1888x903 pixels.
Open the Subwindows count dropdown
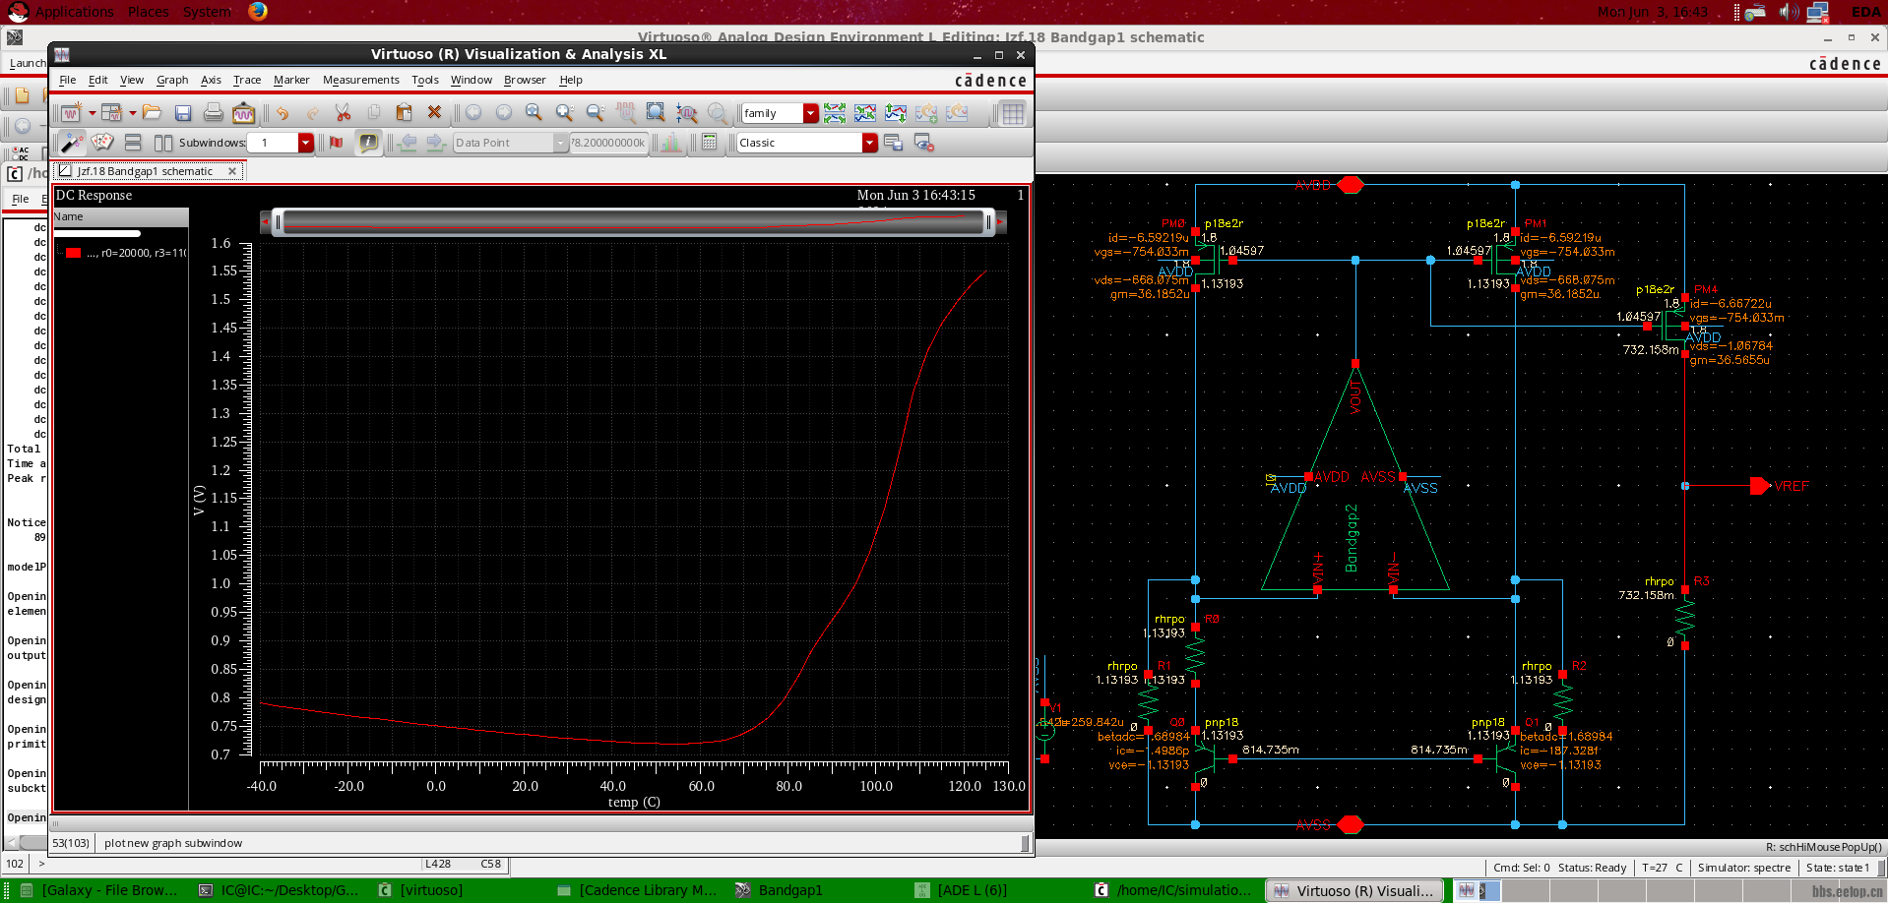coord(306,143)
